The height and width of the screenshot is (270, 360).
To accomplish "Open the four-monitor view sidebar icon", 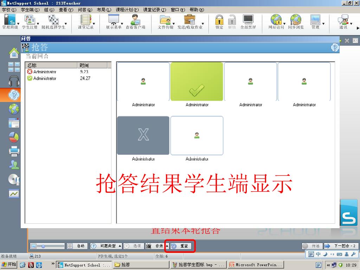I will point(14,67).
